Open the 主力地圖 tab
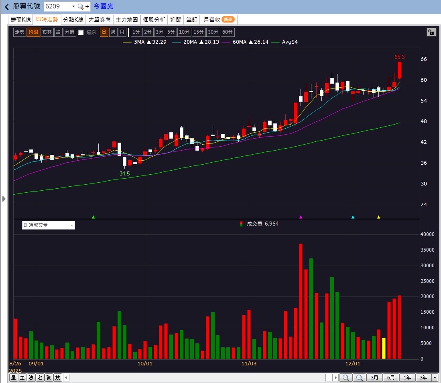The image size is (441, 383). [126, 20]
